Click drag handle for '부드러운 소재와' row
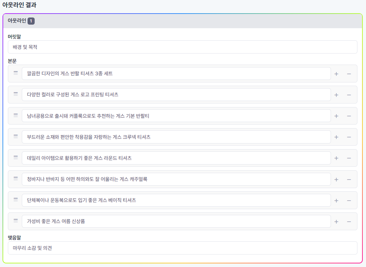Screen dimensions: 366x267 (16, 136)
